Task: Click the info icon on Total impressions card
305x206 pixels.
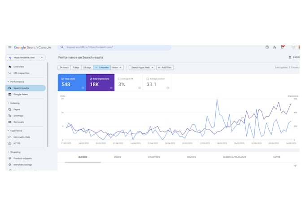Action: [111, 88]
